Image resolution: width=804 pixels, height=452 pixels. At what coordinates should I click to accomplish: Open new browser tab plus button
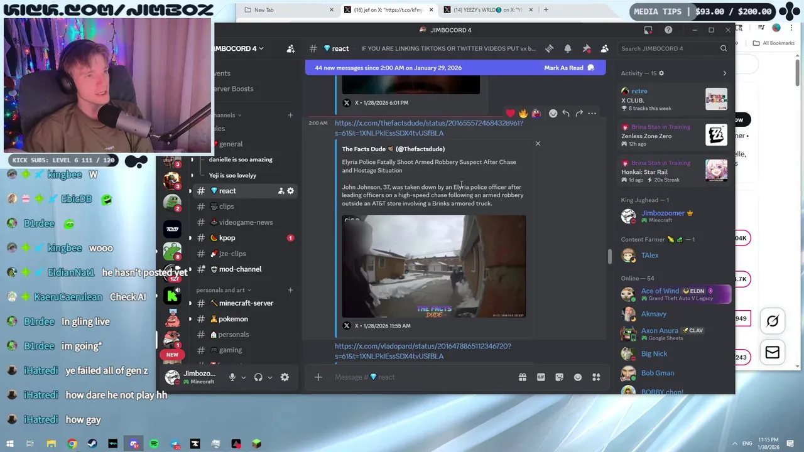point(546,10)
